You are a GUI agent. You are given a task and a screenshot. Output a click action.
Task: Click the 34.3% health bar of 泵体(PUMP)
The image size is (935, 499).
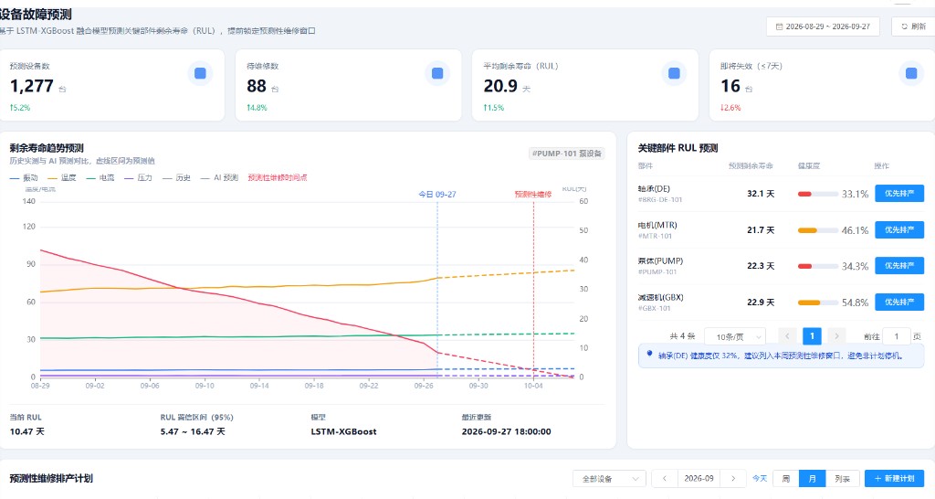click(817, 266)
